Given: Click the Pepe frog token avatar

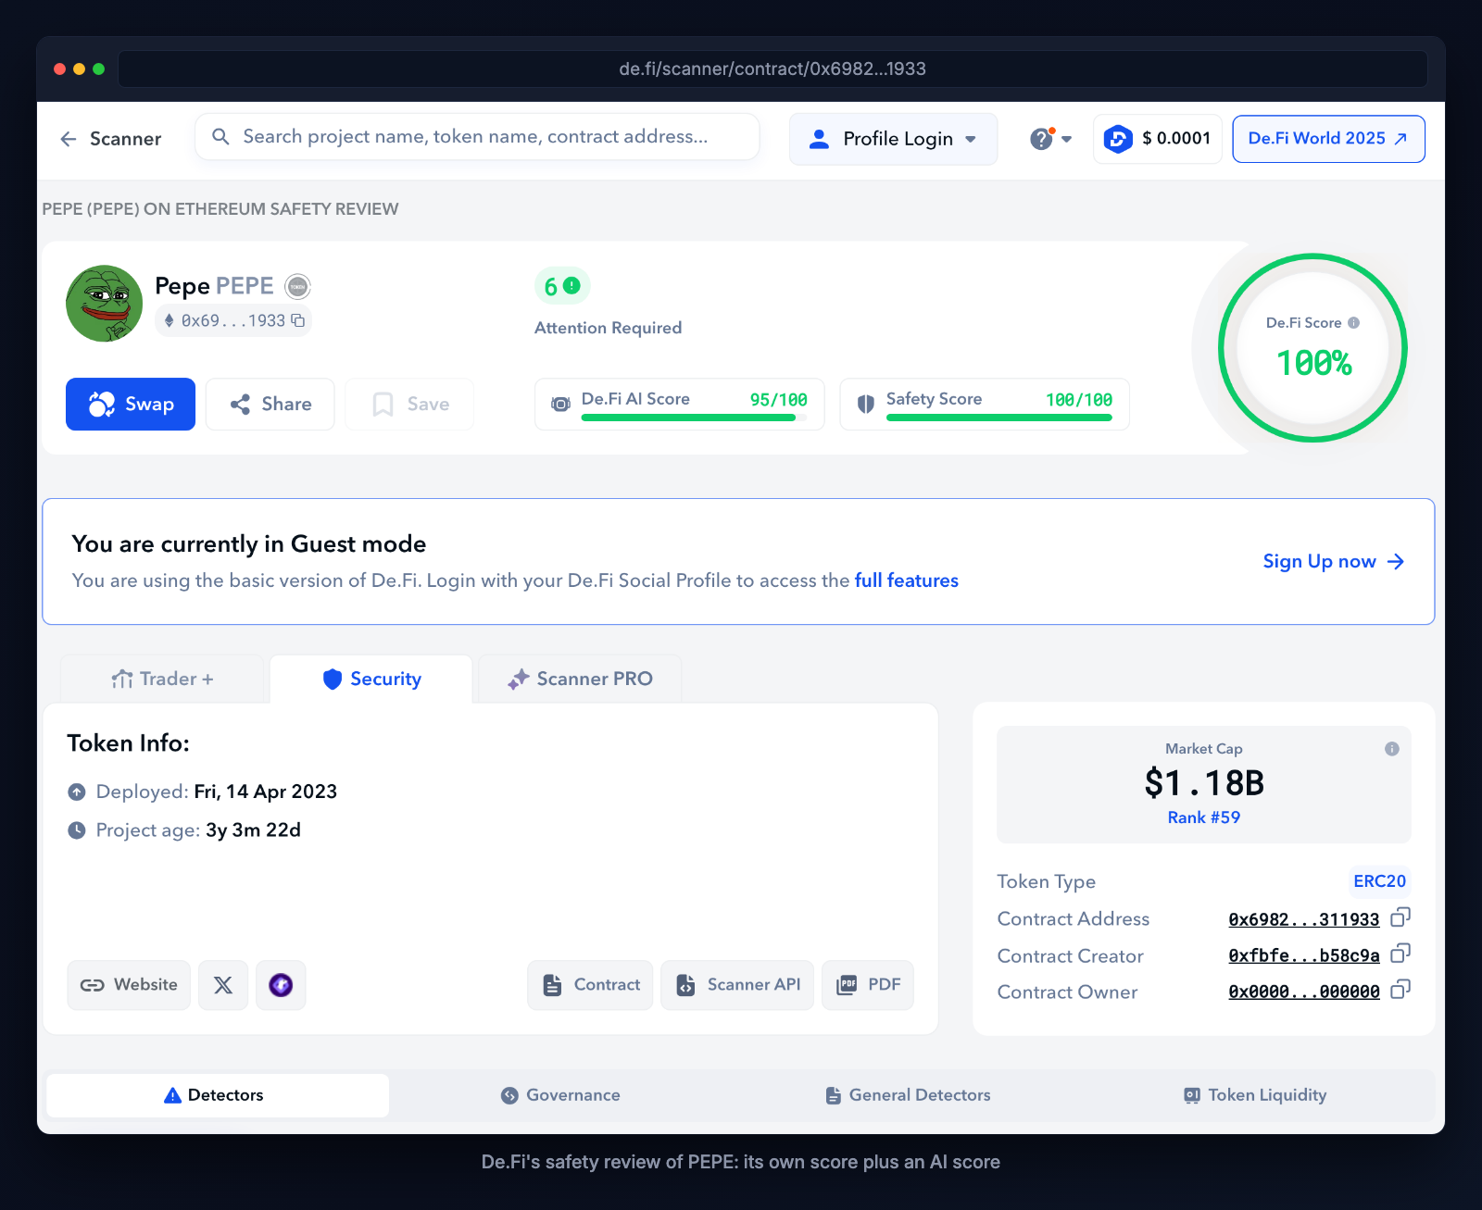Looking at the screenshot, I should [105, 304].
